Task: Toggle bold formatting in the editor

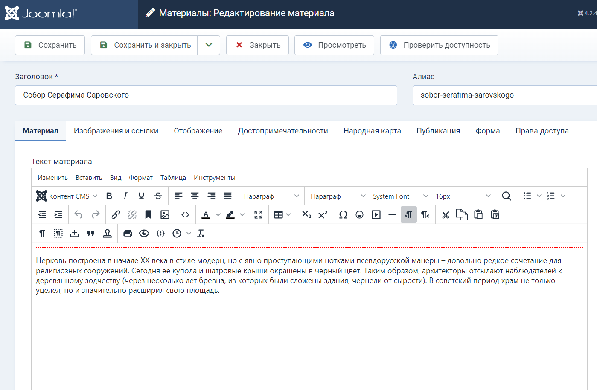Action: point(109,196)
